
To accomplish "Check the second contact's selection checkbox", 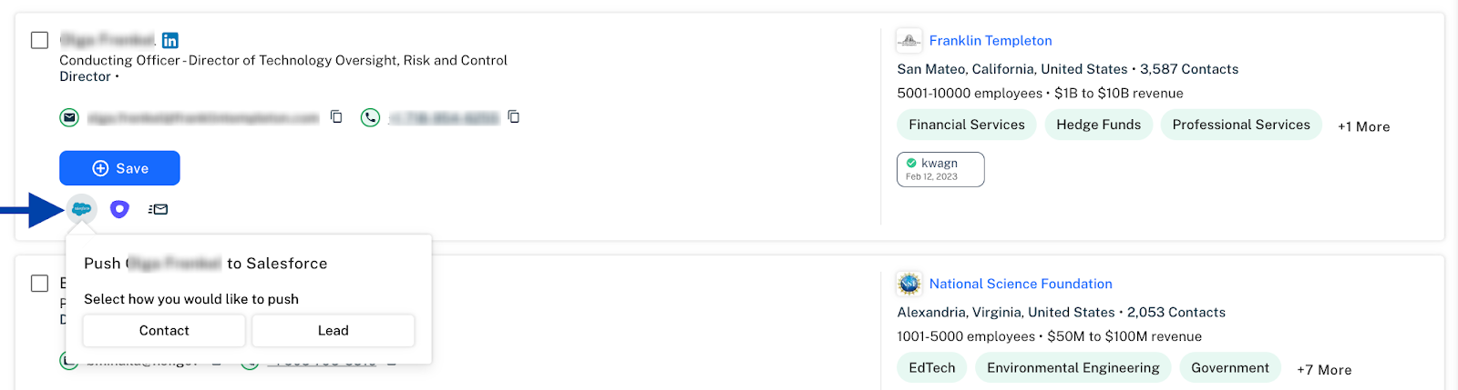I will [x=40, y=283].
